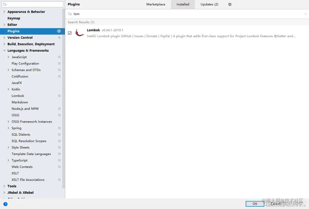Click project-level icon beside Play Configuration
This screenshot has width=309, height=209.
coord(59,64)
